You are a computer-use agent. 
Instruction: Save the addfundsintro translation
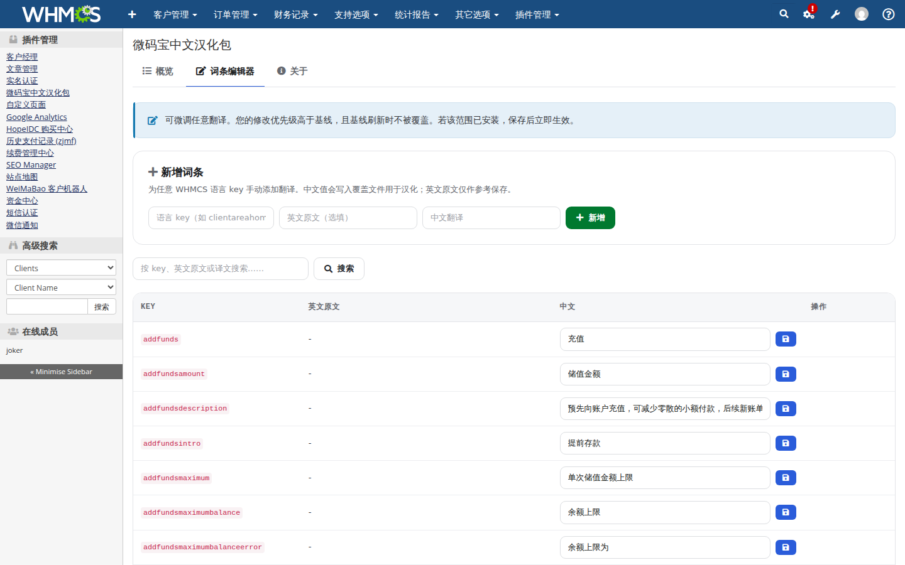coord(786,443)
